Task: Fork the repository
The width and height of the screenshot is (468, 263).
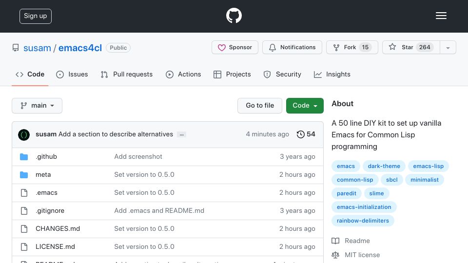Action: [352, 47]
